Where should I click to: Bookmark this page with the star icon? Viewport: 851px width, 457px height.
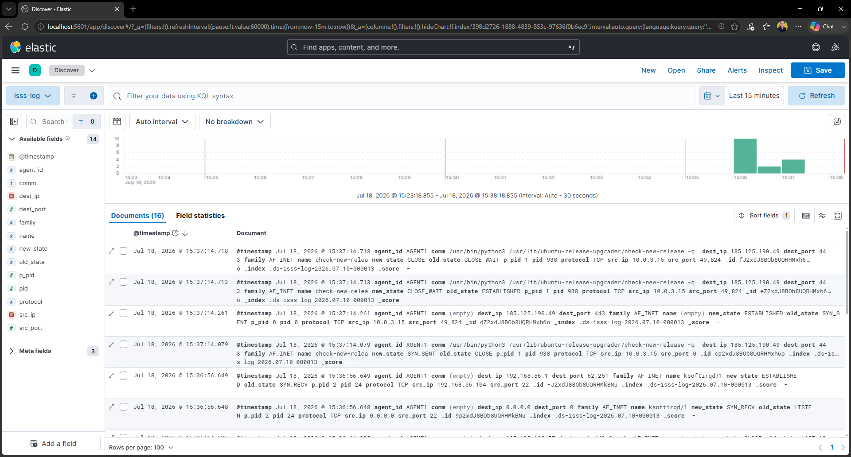click(x=734, y=27)
